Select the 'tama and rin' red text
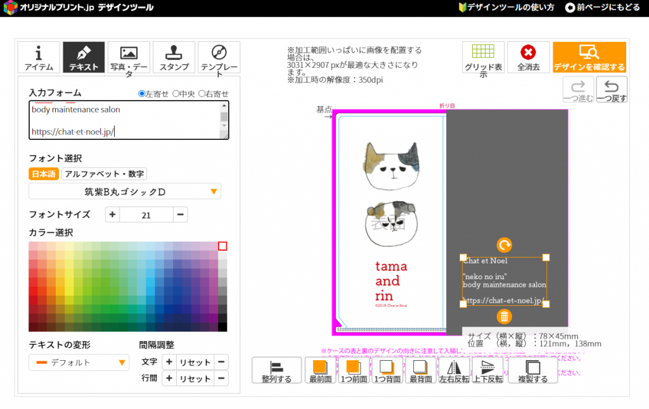 390,281
